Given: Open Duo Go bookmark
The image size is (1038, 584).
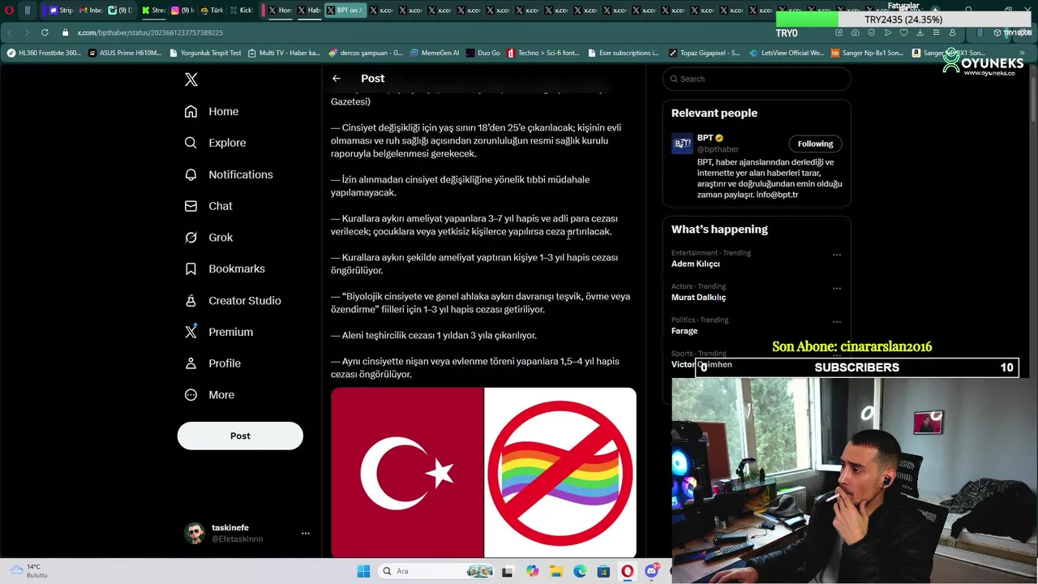Looking at the screenshot, I should pyautogui.click(x=483, y=53).
